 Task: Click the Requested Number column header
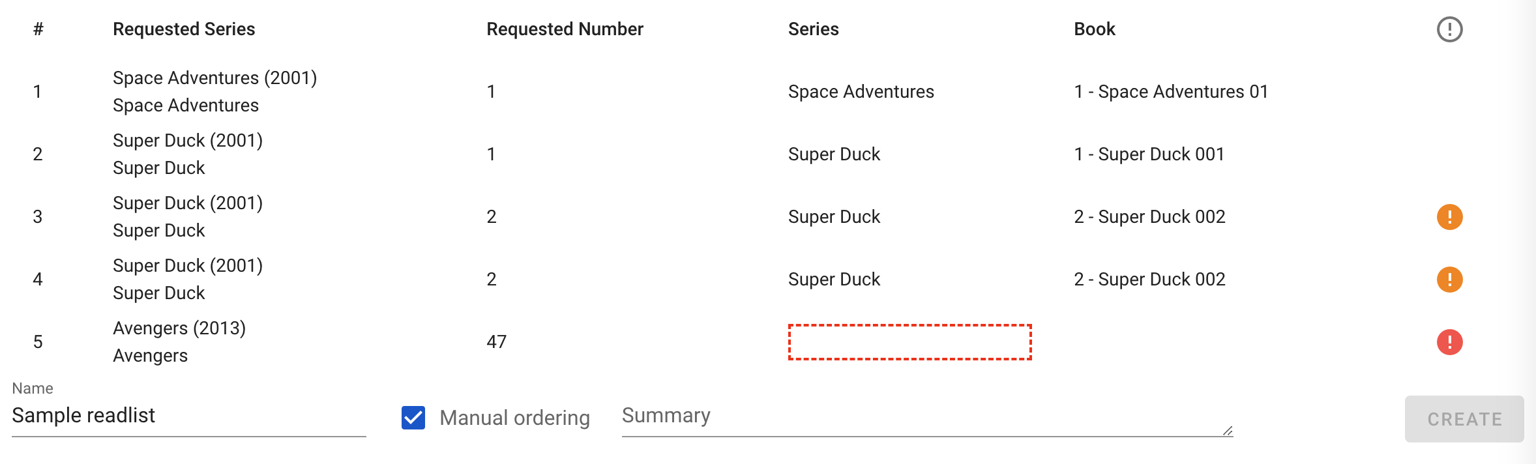click(565, 29)
